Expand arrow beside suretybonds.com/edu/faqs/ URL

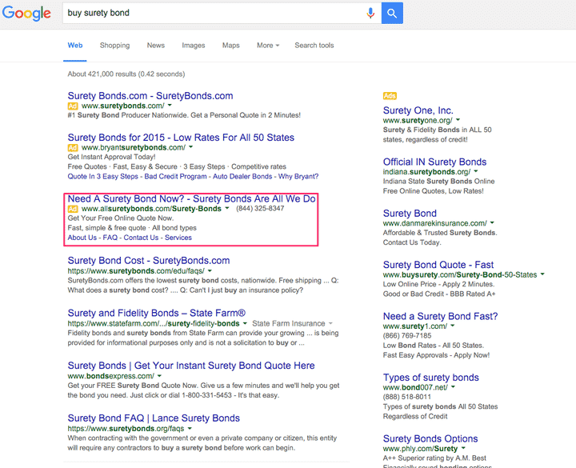pyautogui.click(x=210, y=270)
